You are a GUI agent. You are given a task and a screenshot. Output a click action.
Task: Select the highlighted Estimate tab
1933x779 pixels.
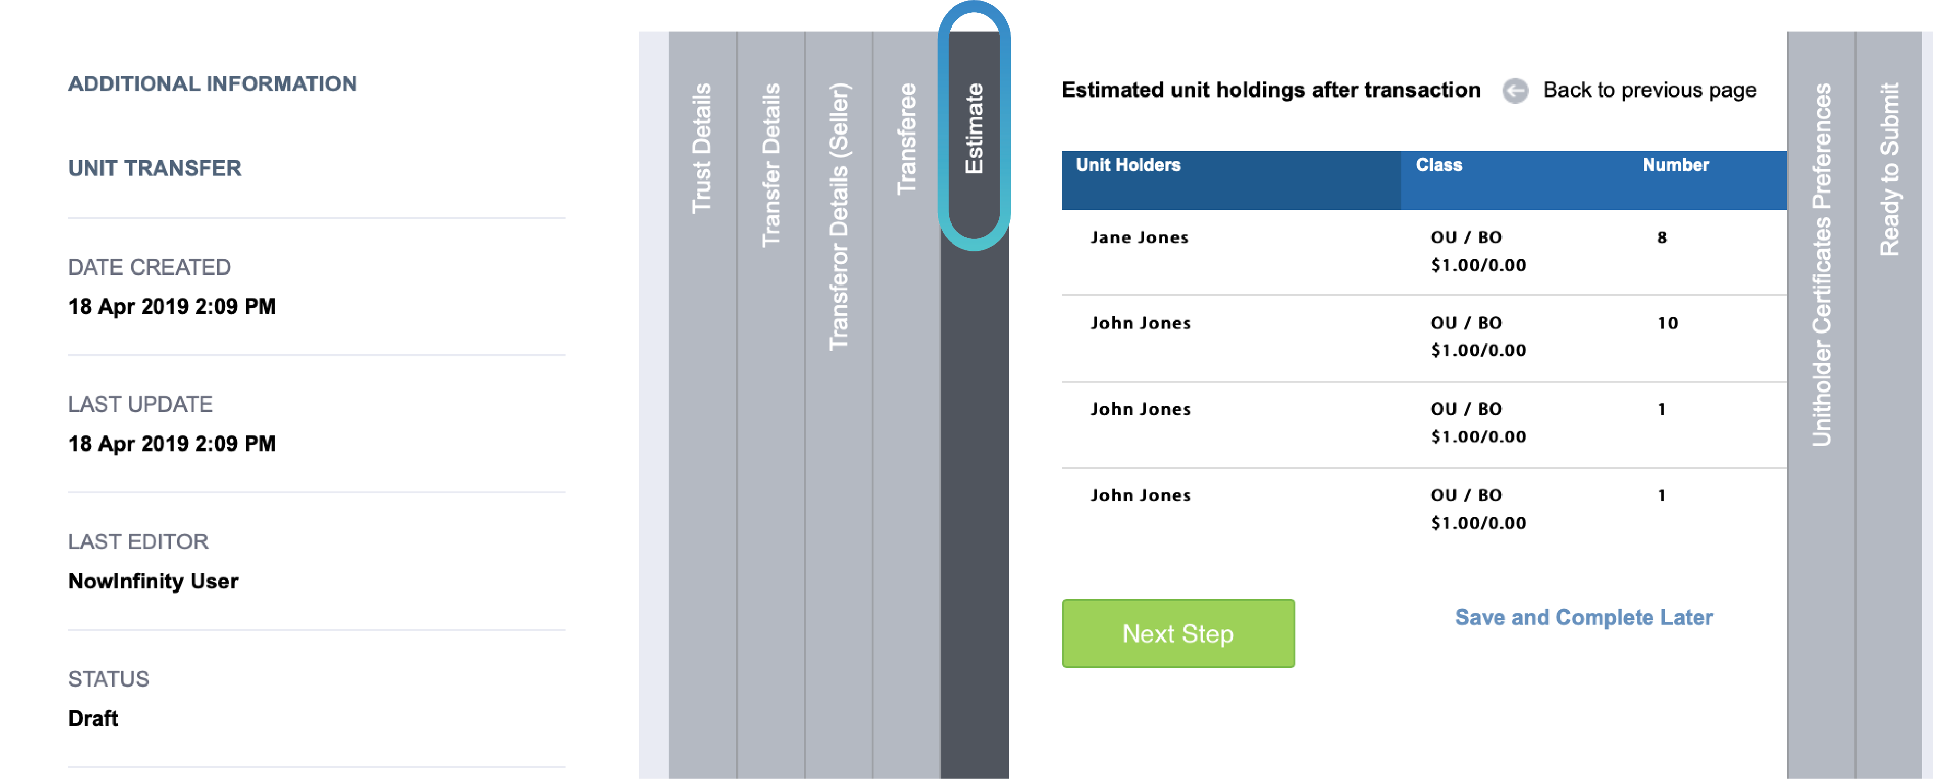[x=974, y=128]
